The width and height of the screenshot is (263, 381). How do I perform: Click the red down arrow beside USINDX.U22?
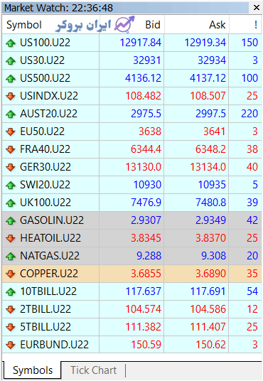coord(11,96)
